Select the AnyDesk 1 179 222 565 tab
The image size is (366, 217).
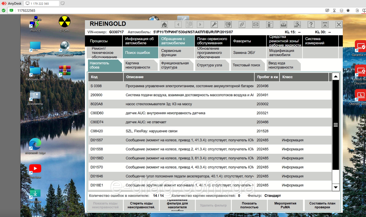pyautogui.click(x=41, y=3)
